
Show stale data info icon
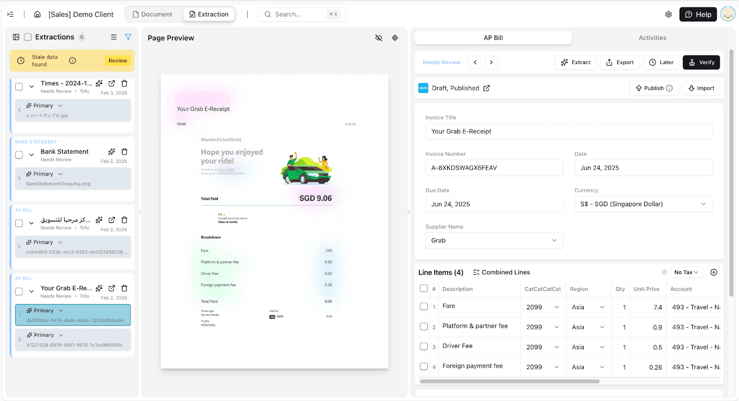click(73, 60)
